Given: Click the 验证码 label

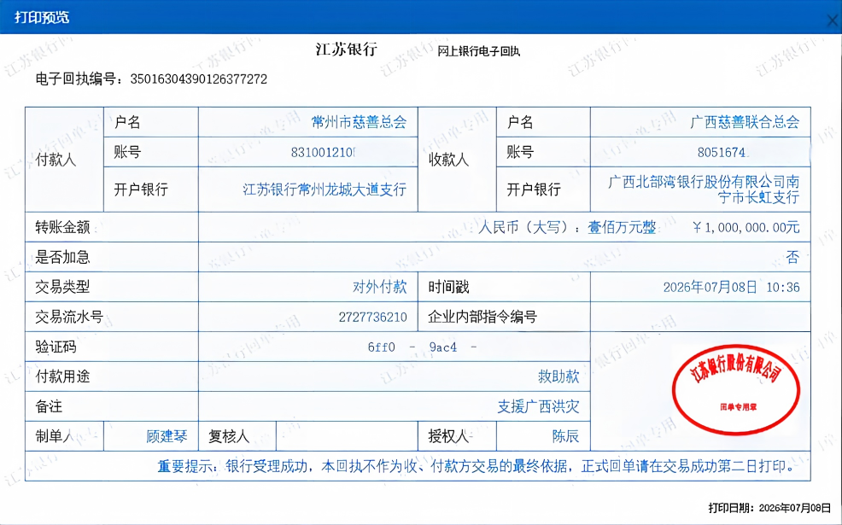Looking at the screenshot, I should tap(56, 347).
